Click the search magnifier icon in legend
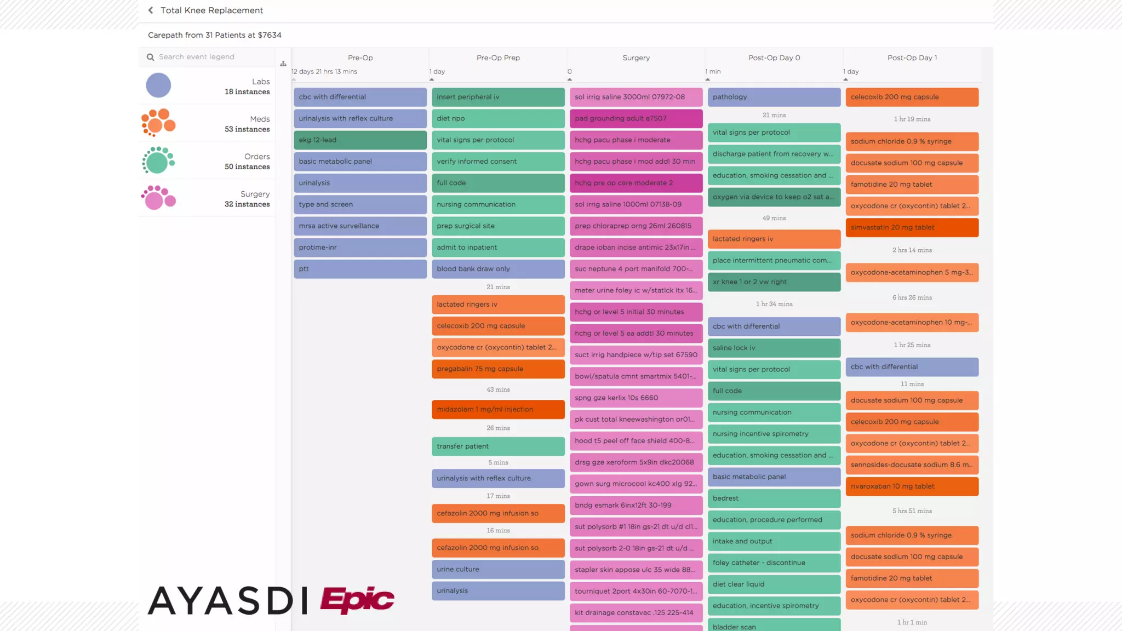 (x=150, y=57)
